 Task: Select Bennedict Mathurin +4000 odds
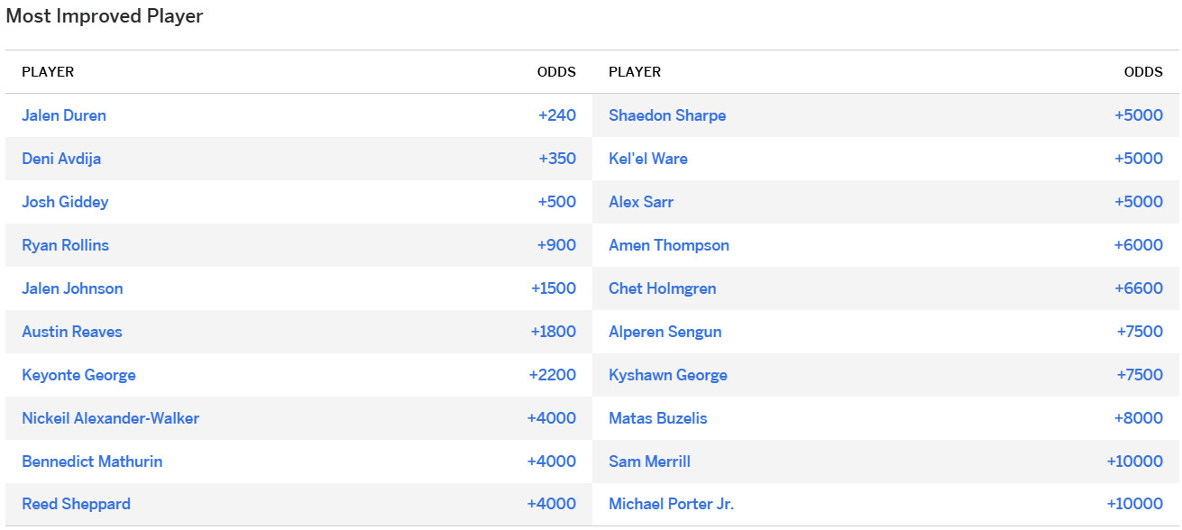pos(552,461)
